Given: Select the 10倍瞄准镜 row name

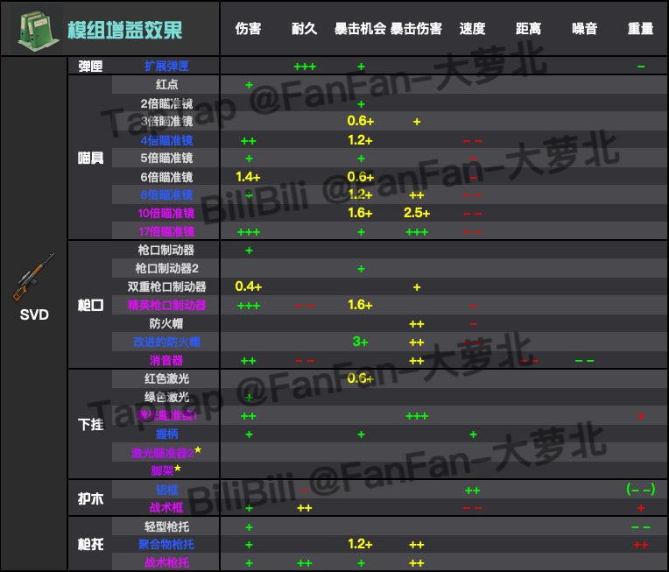Looking at the screenshot, I should (166, 213).
